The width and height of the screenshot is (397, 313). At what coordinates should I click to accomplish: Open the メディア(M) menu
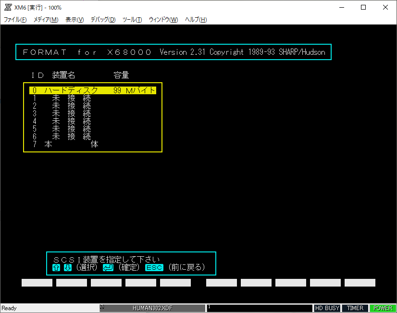click(46, 20)
